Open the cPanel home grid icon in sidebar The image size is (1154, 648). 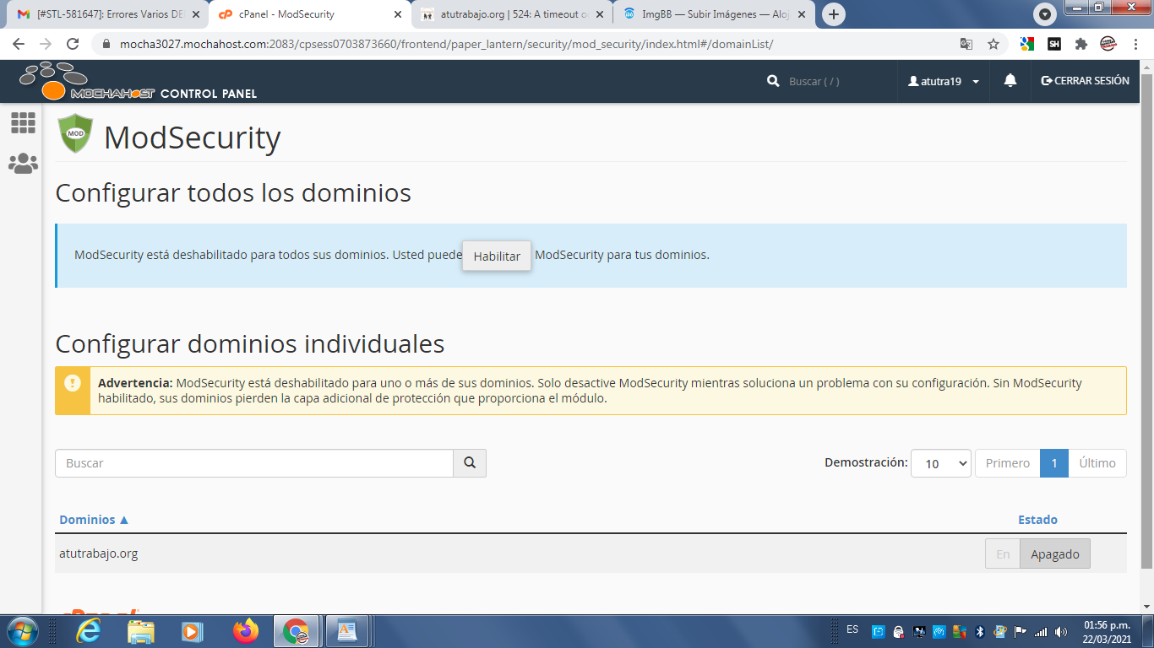click(x=23, y=123)
